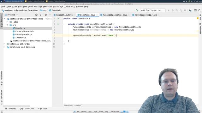Click the profiler toolbar icon
This screenshot has width=202, height=113.
181,10
